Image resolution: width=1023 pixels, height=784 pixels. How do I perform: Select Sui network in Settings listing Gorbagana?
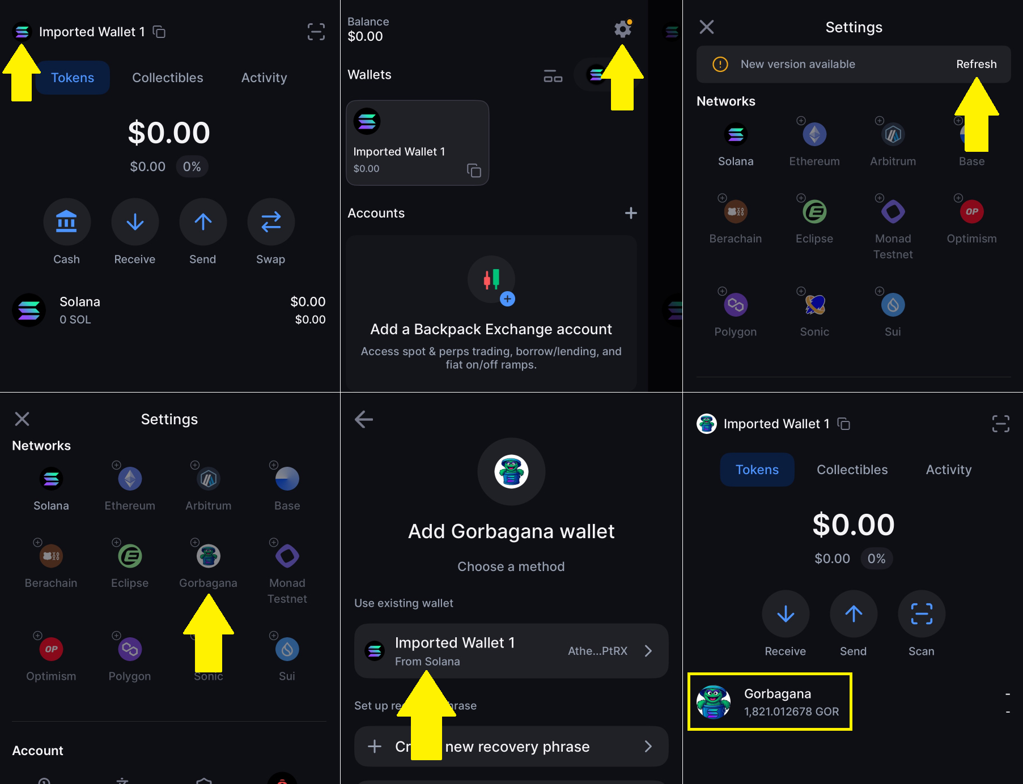click(287, 649)
